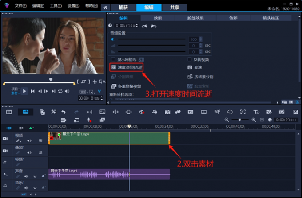Zoom out the timeline
This screenshot has width=302, height=198.
pos(226,120)
